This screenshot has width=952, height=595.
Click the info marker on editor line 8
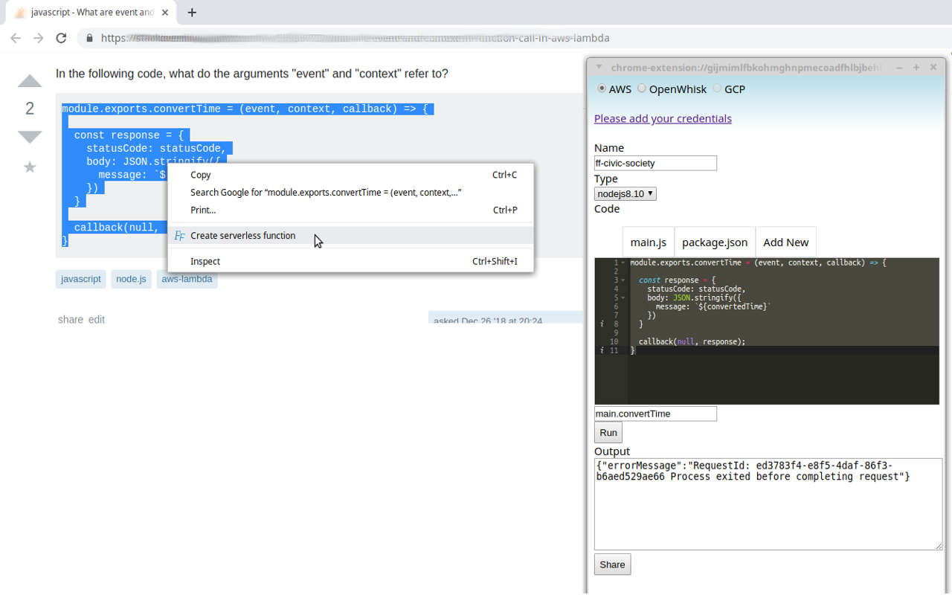click(602, 324)
